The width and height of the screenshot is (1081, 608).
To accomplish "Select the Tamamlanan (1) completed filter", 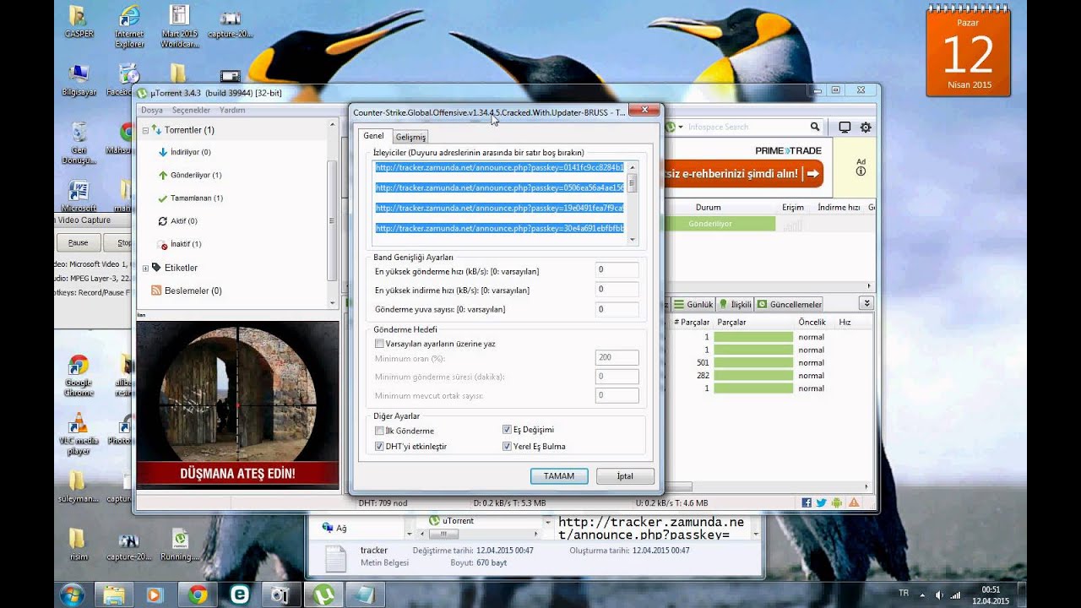I will pos(190,198).
